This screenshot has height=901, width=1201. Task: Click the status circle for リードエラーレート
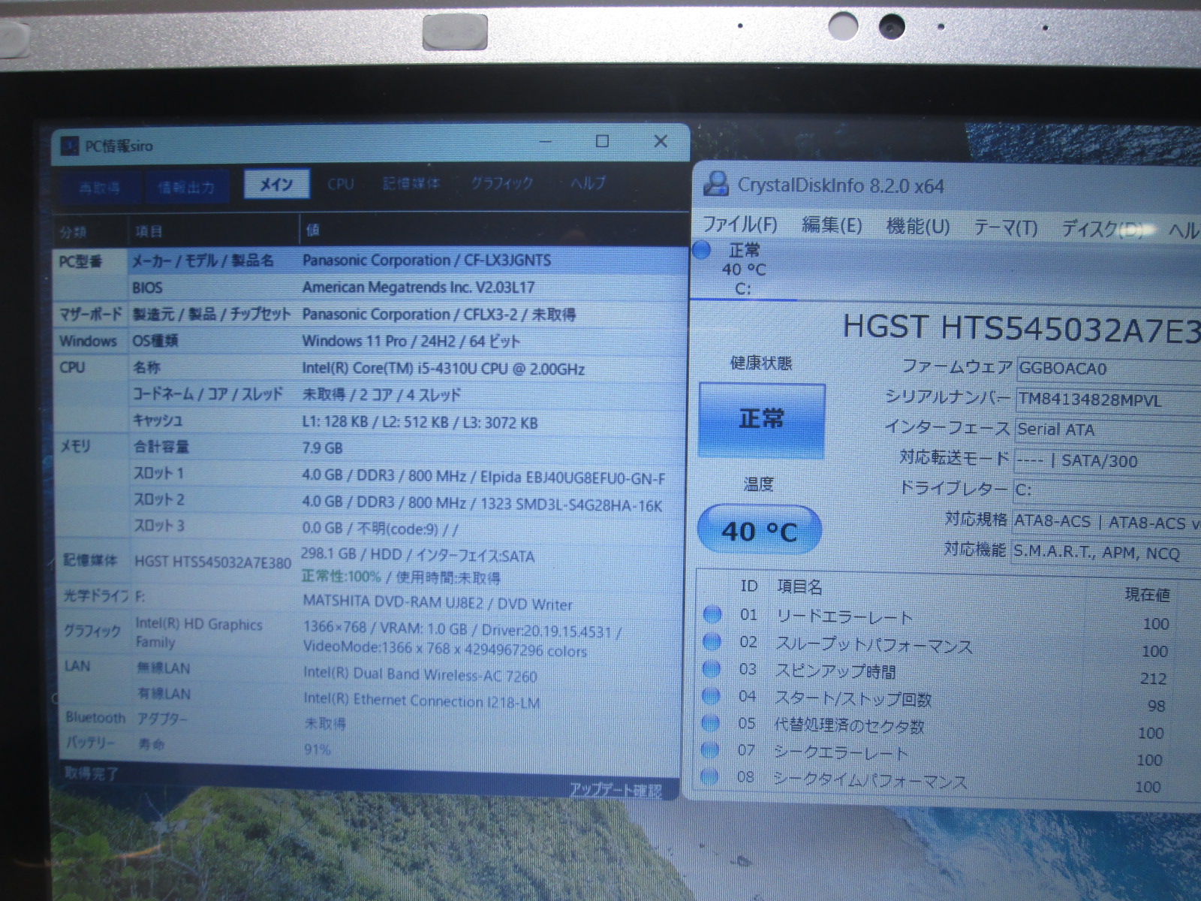tap(712, 615)
